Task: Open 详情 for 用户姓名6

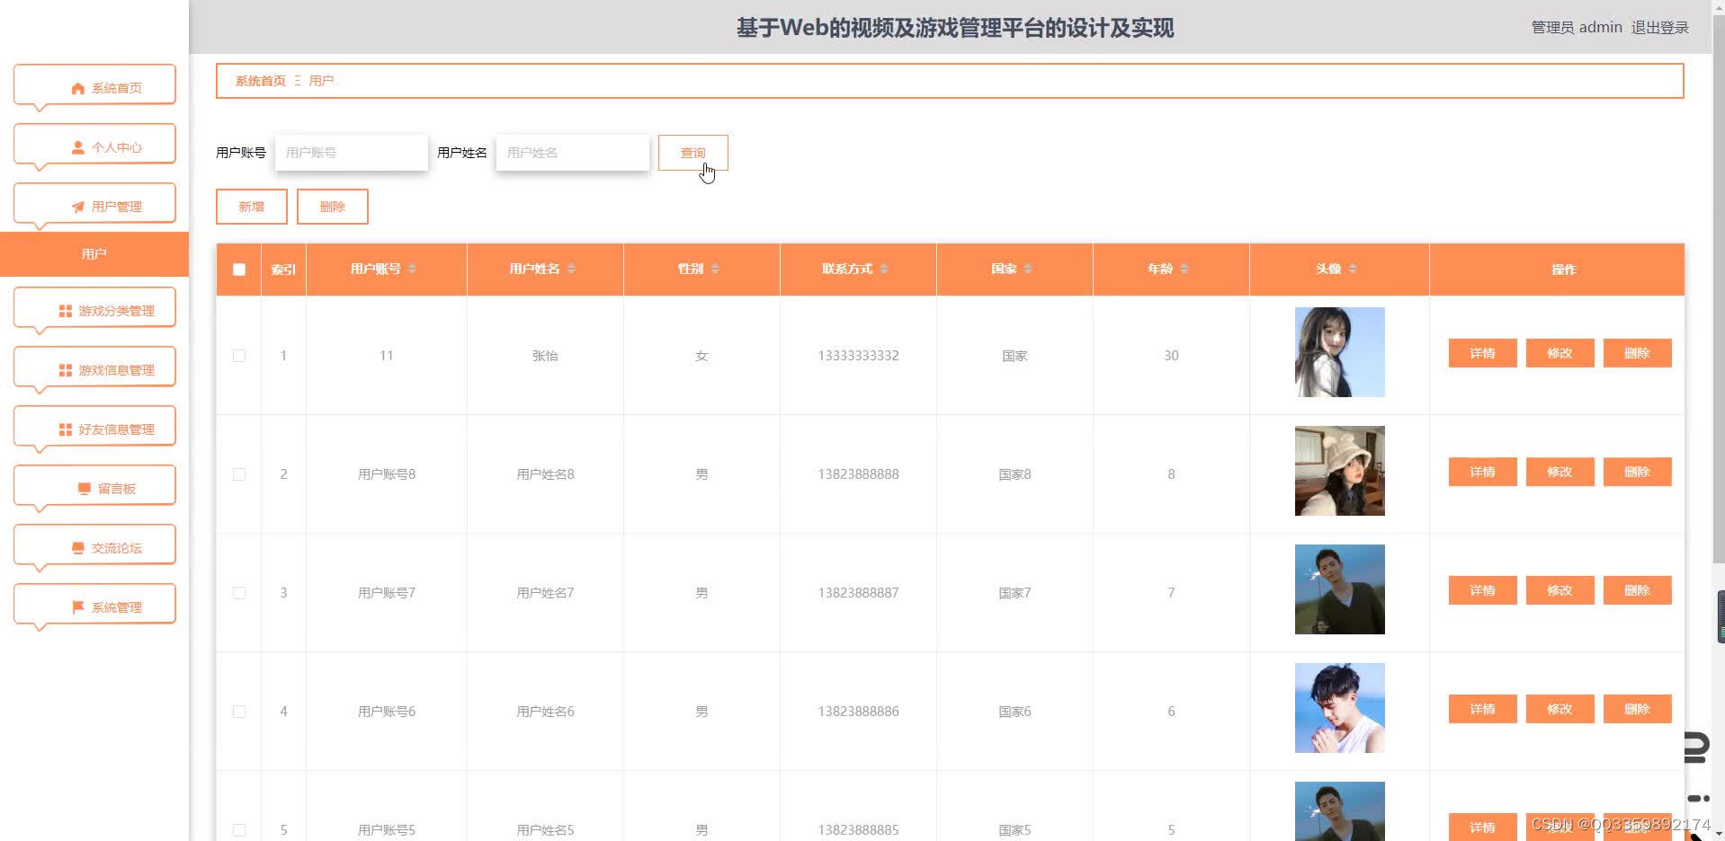Action: pyautogui.click(x=1483, y=709)
